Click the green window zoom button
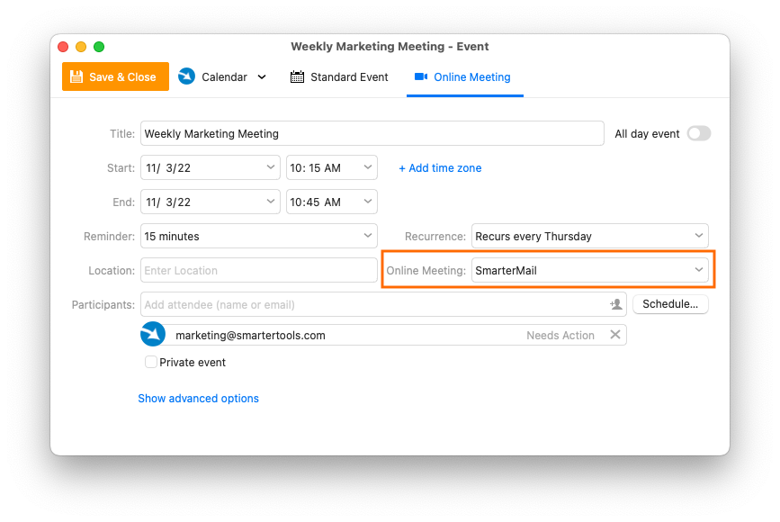Screen dimensions: 780x522 tap(99, 47)
